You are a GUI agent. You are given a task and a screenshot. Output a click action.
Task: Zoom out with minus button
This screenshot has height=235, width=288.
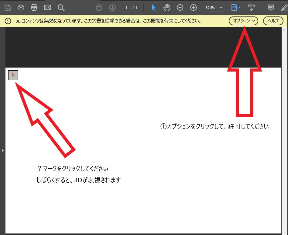[x=180, y=8]
